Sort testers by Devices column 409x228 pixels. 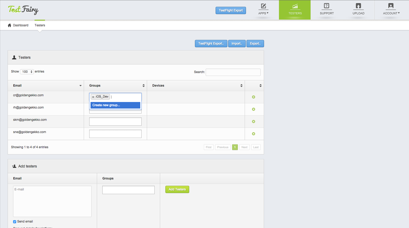pyautogui.click(x=196, y=86)
